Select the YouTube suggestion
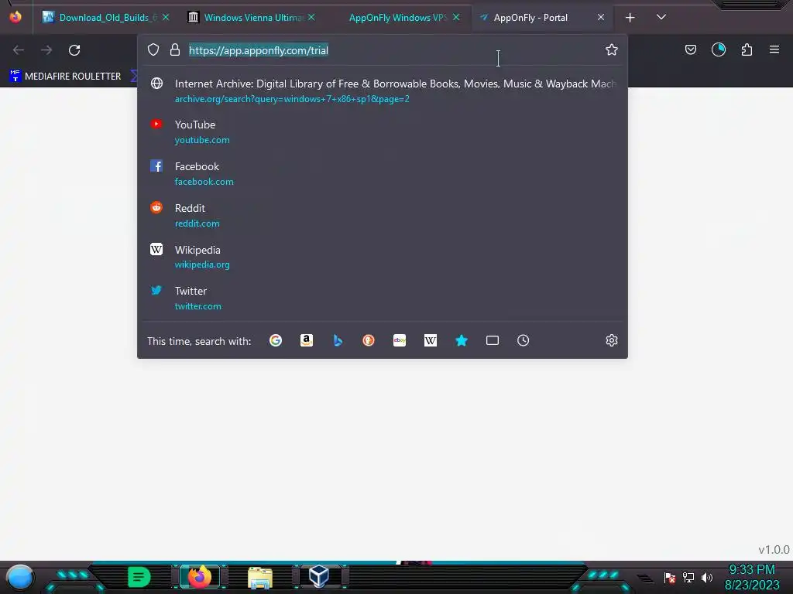This screenshot has width=793, height=594. (383, 131)
